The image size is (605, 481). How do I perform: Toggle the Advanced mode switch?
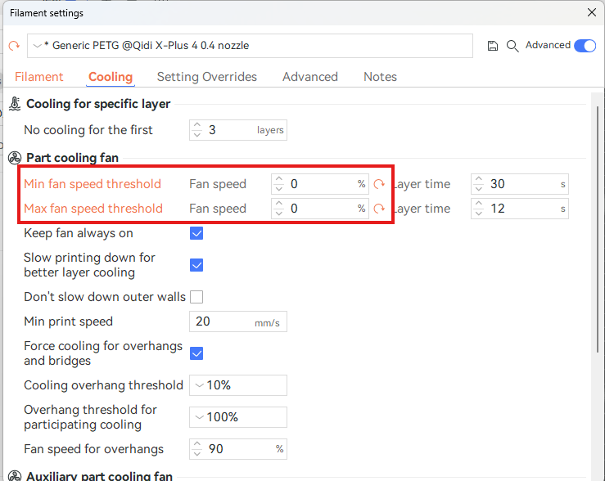coord(585,46)
